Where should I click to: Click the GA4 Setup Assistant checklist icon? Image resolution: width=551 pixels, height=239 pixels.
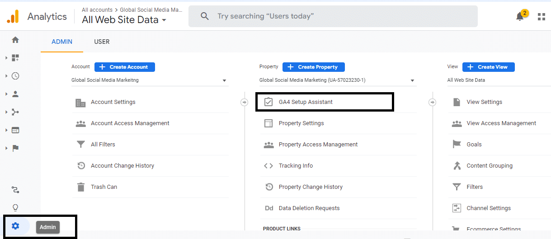(268, 102)
